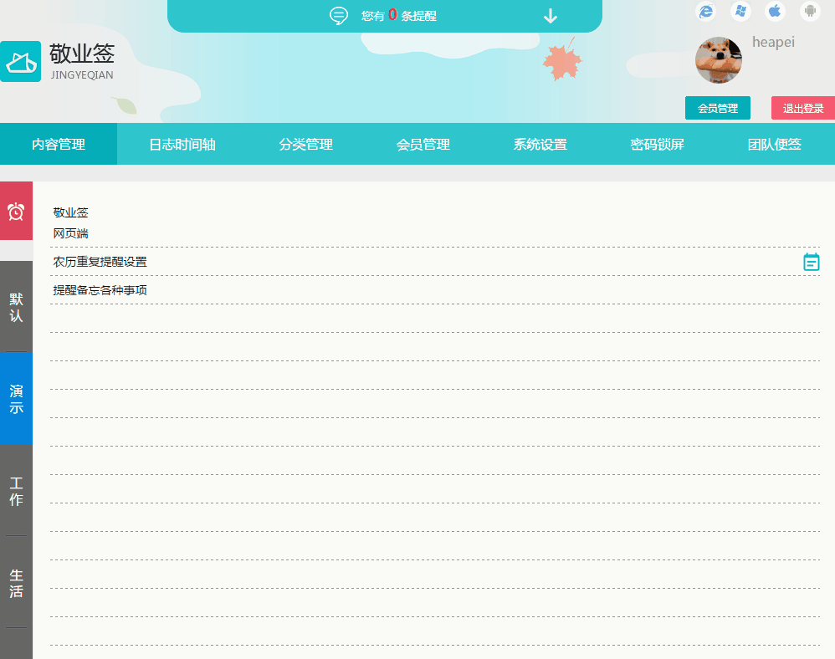Open the Windows client download icon
The image size is (835, 659).
click(740, 11)
